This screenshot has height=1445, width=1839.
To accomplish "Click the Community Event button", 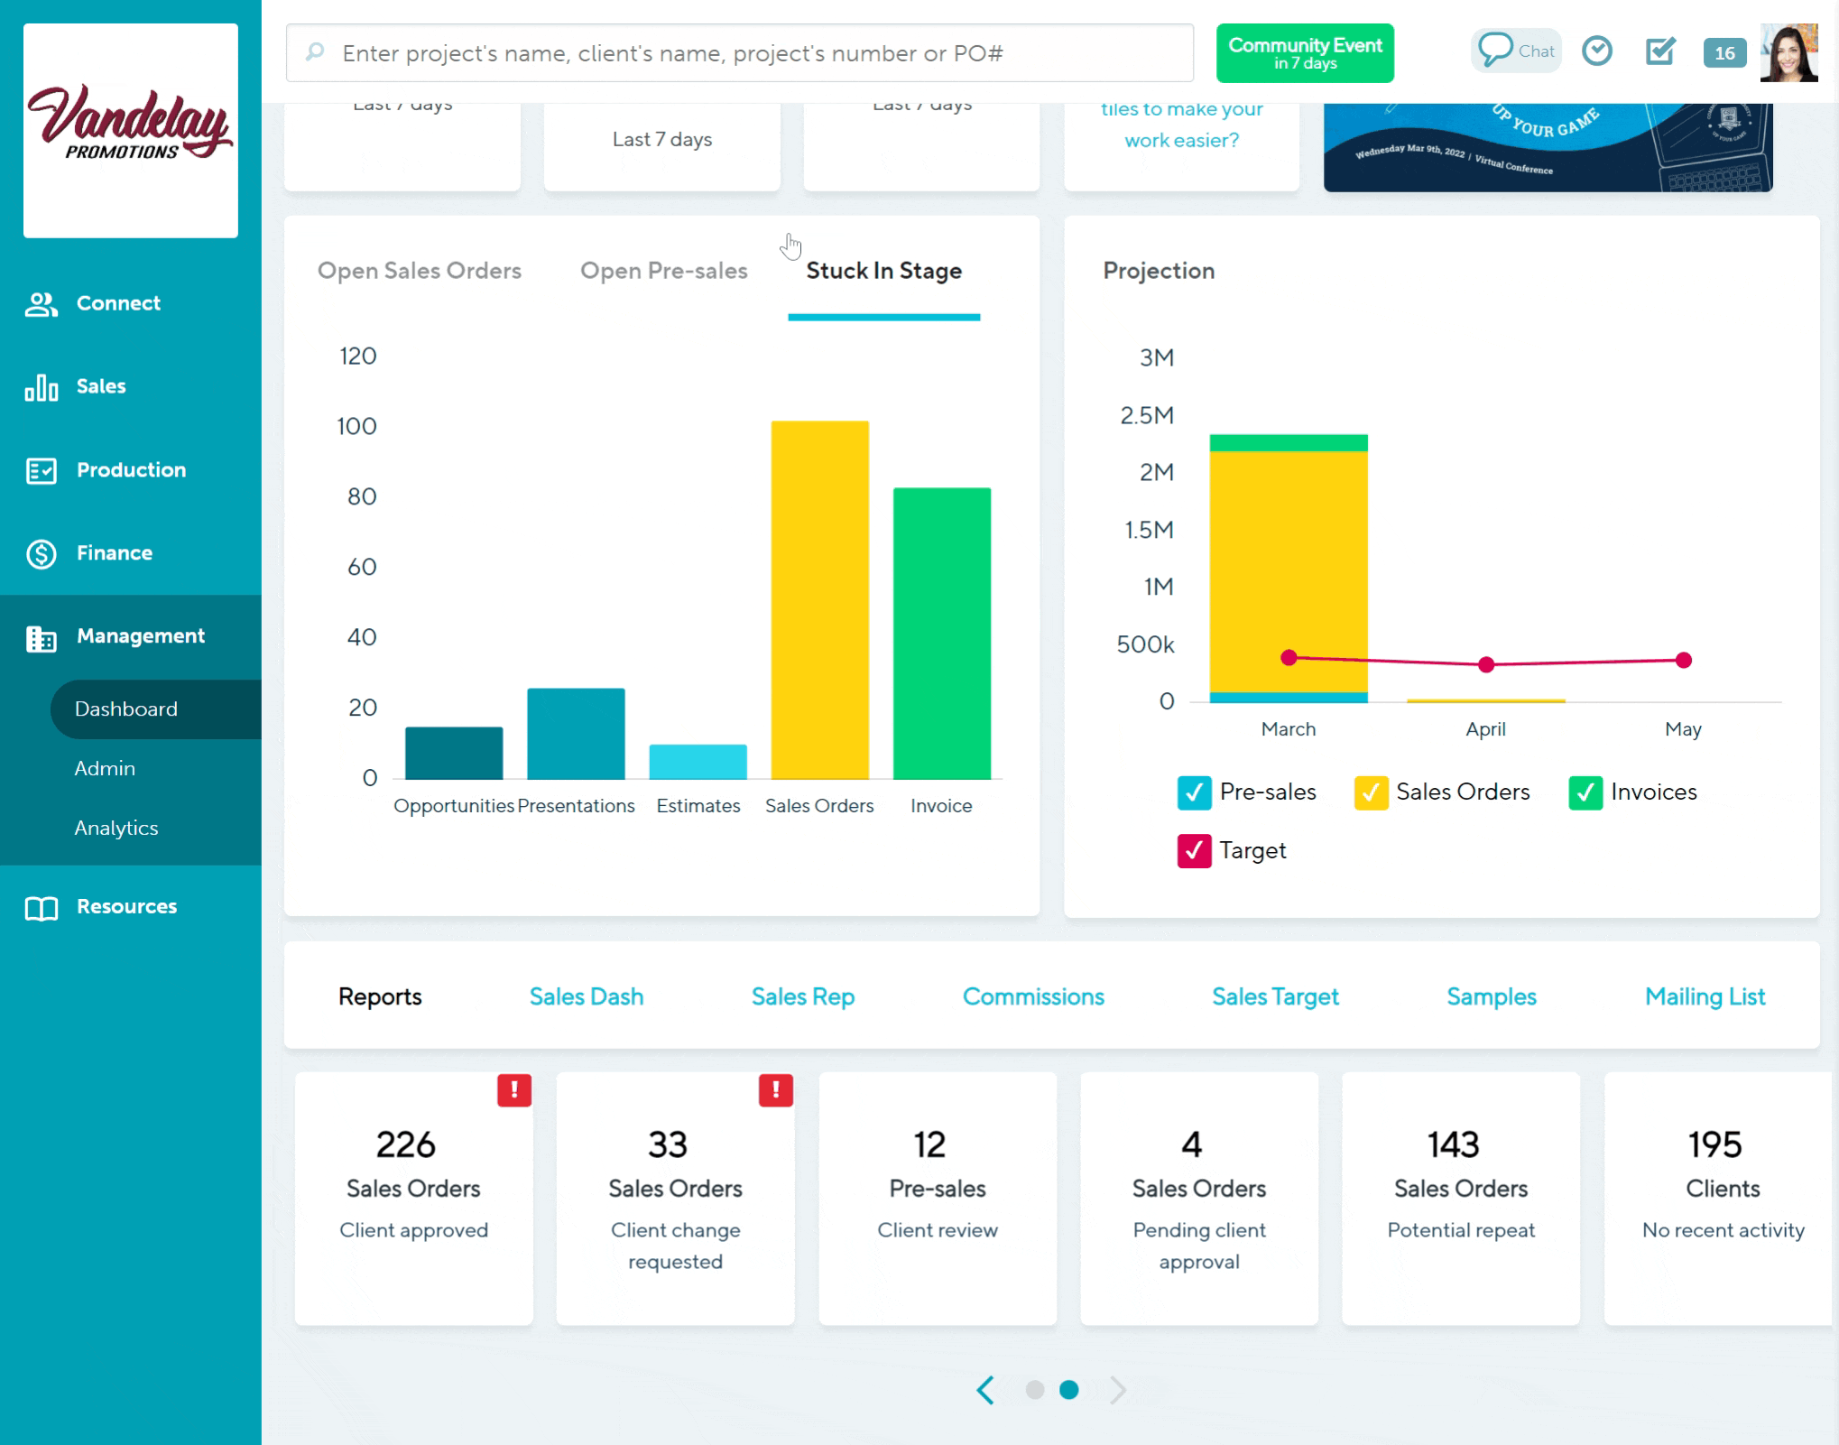I will click(1305, 53).
